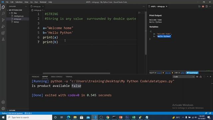Open the Extensions view
213x120 pixels.
pos(3,33)
